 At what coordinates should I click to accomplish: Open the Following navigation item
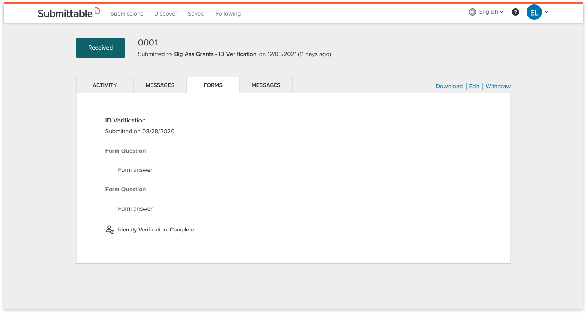(228, 14)
